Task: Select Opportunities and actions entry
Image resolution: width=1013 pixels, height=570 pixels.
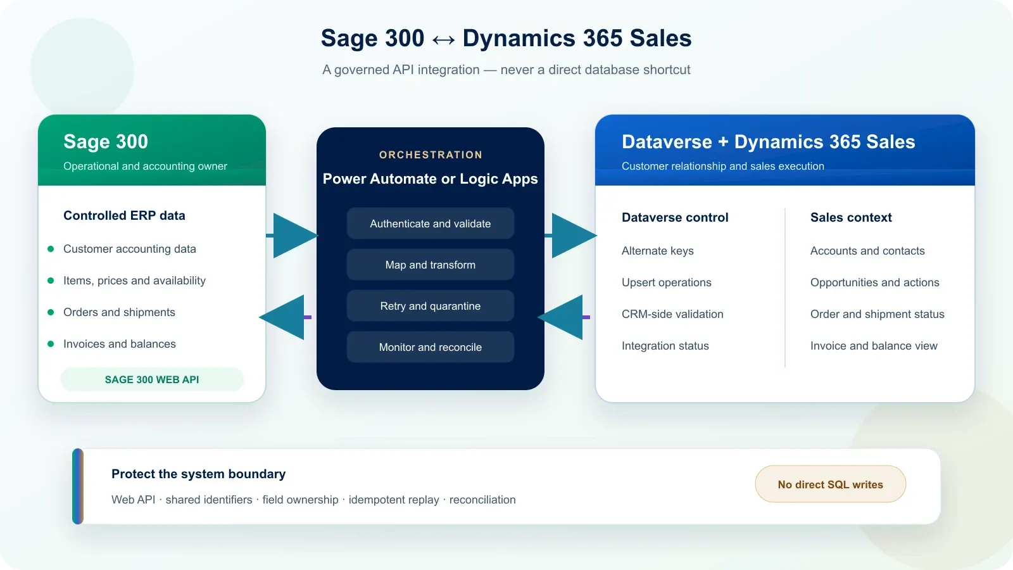Action: (x=875, y=282)
